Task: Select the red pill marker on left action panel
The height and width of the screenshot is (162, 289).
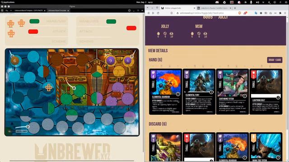Action: pyautogui.click(x=33, y=31)
